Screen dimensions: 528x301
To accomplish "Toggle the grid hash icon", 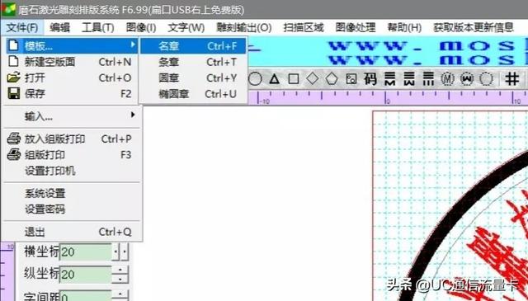I will (511, 79).
